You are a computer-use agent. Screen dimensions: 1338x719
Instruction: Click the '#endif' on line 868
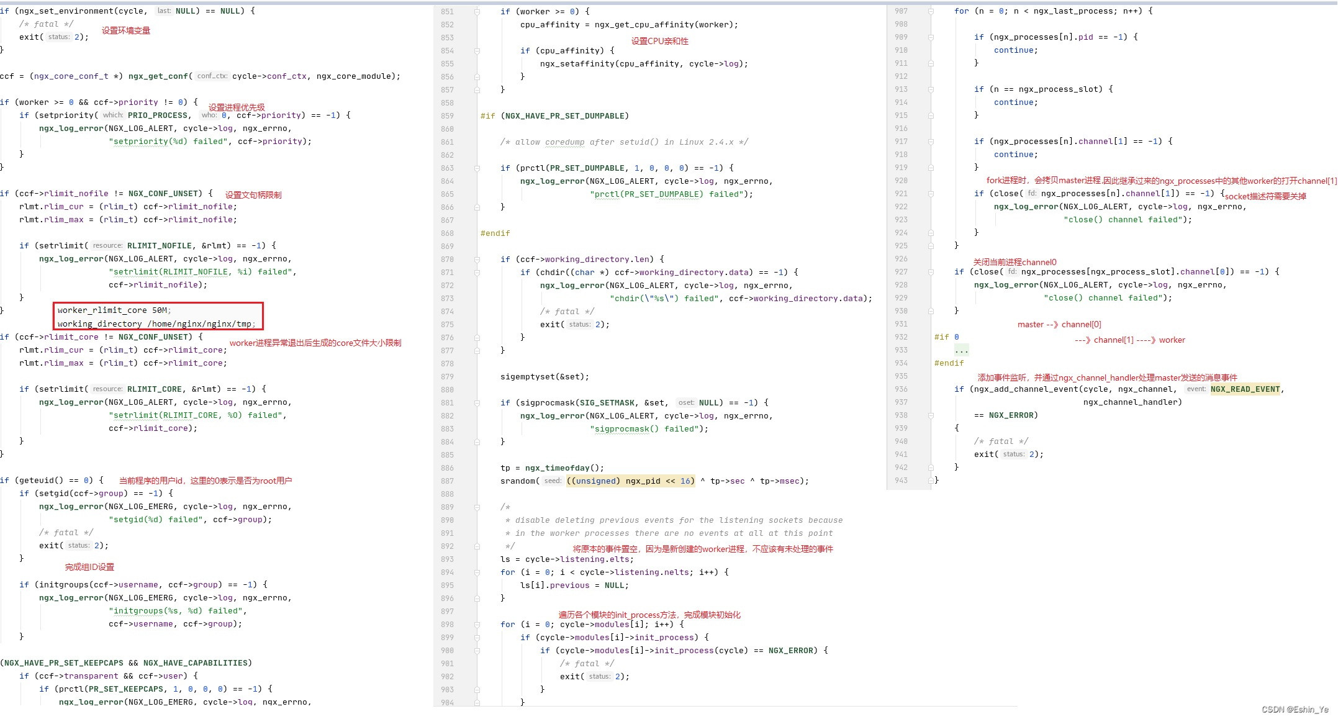pyautogui.click(x=495, y=233)
